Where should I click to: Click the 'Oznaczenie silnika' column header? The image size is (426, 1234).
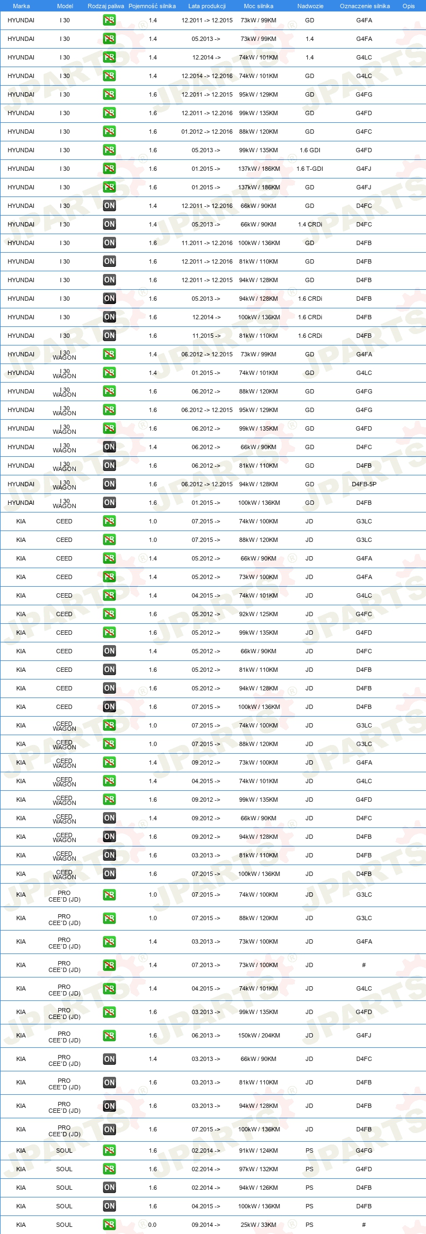click(x=364, y=6)
